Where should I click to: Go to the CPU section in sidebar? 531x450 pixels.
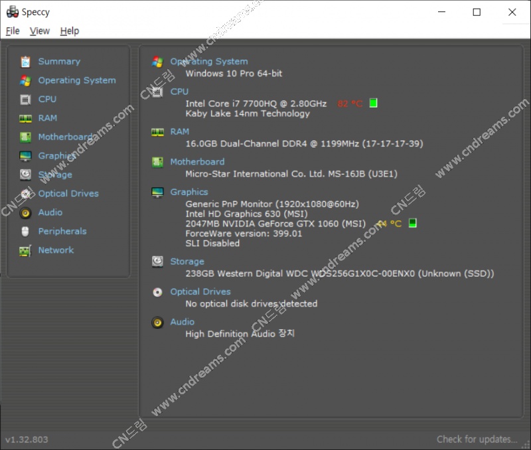(47, 99)
